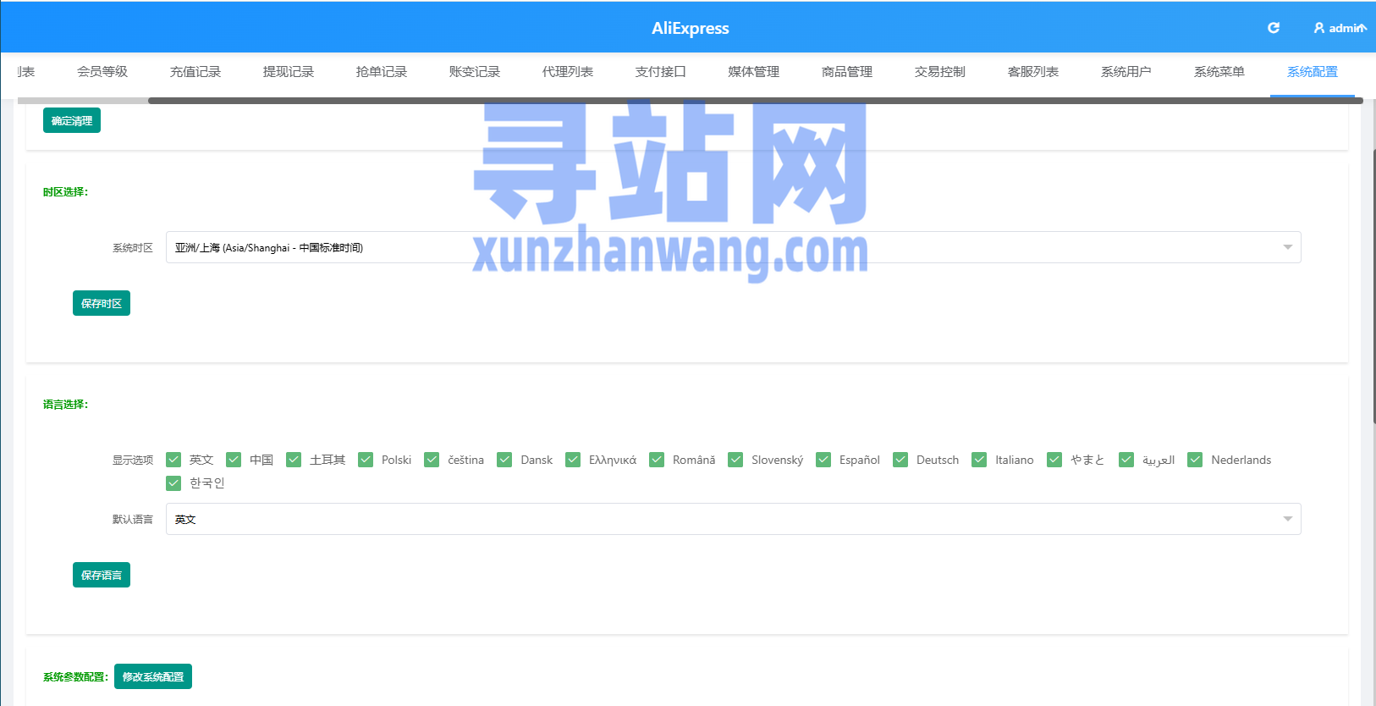
Task: Click the refresh icon in the header
Action: (1274, 28)
